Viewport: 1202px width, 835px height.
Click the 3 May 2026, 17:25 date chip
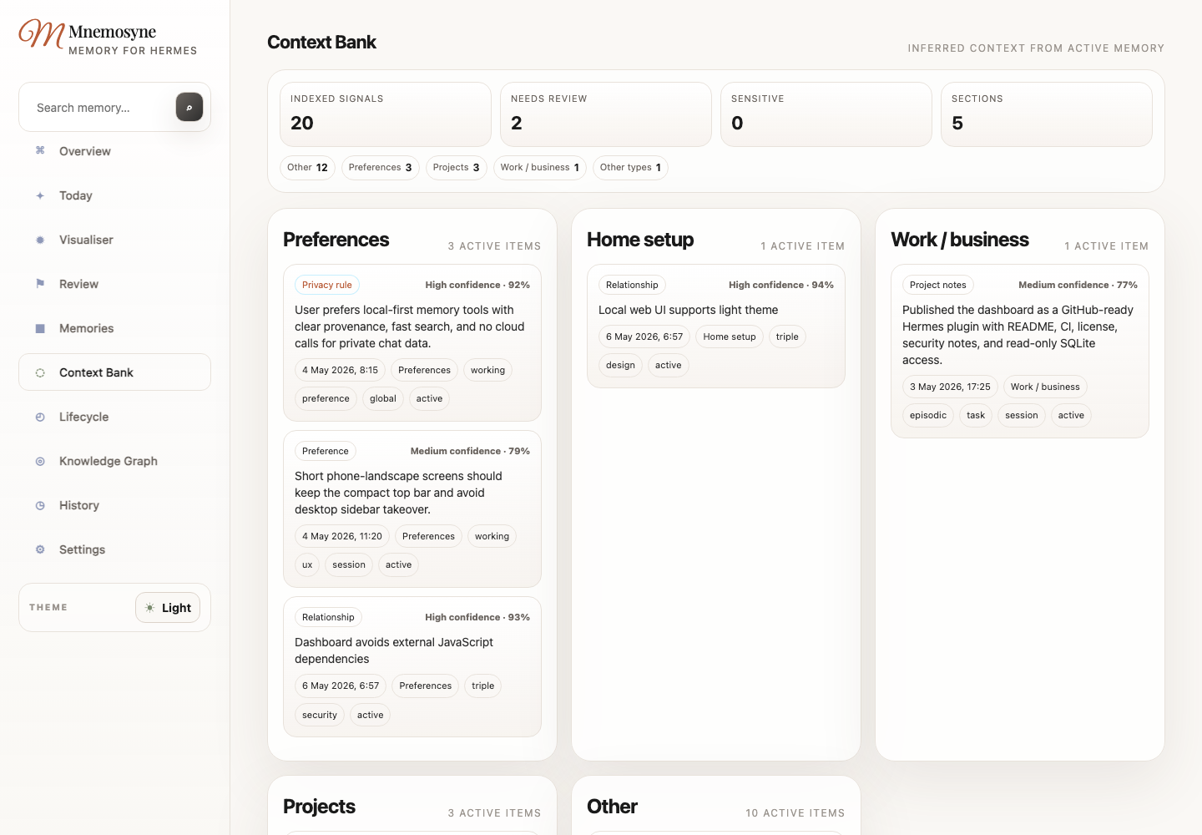(950, 387)
